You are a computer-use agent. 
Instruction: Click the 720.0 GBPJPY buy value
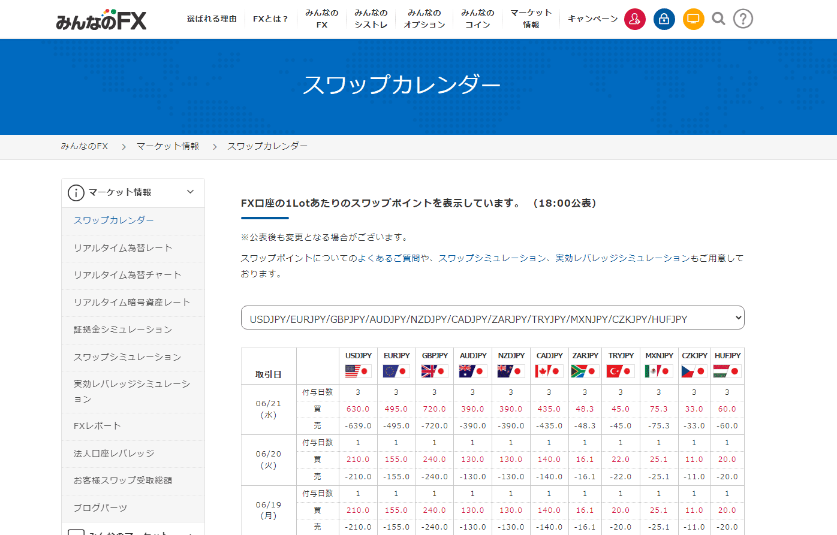click(x=434, y=409)
